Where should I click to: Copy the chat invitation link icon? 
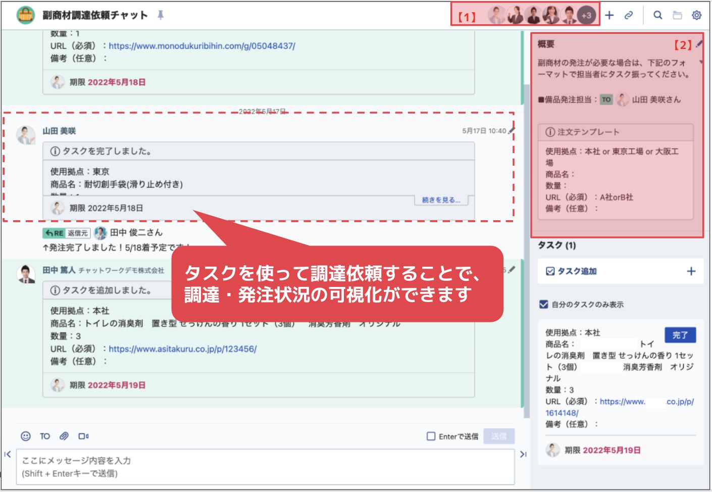pyautogui.click(x=629, y=15)
